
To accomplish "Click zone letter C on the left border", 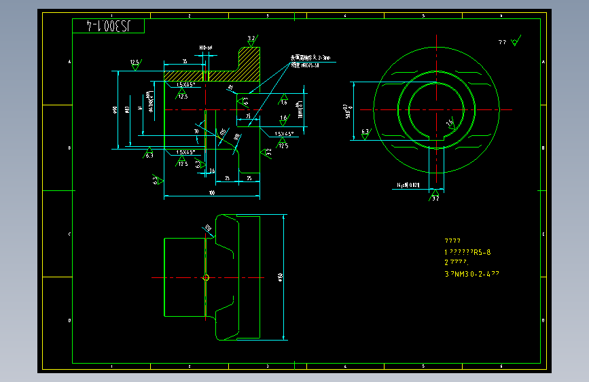I will [x=69, y=235].
